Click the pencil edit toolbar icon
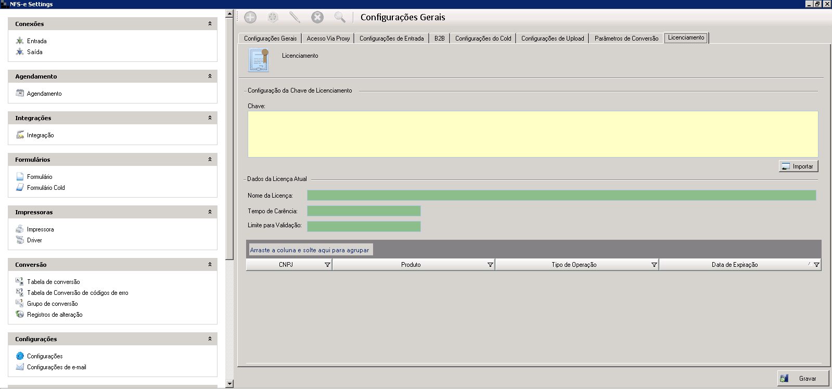 pos(295,17)
